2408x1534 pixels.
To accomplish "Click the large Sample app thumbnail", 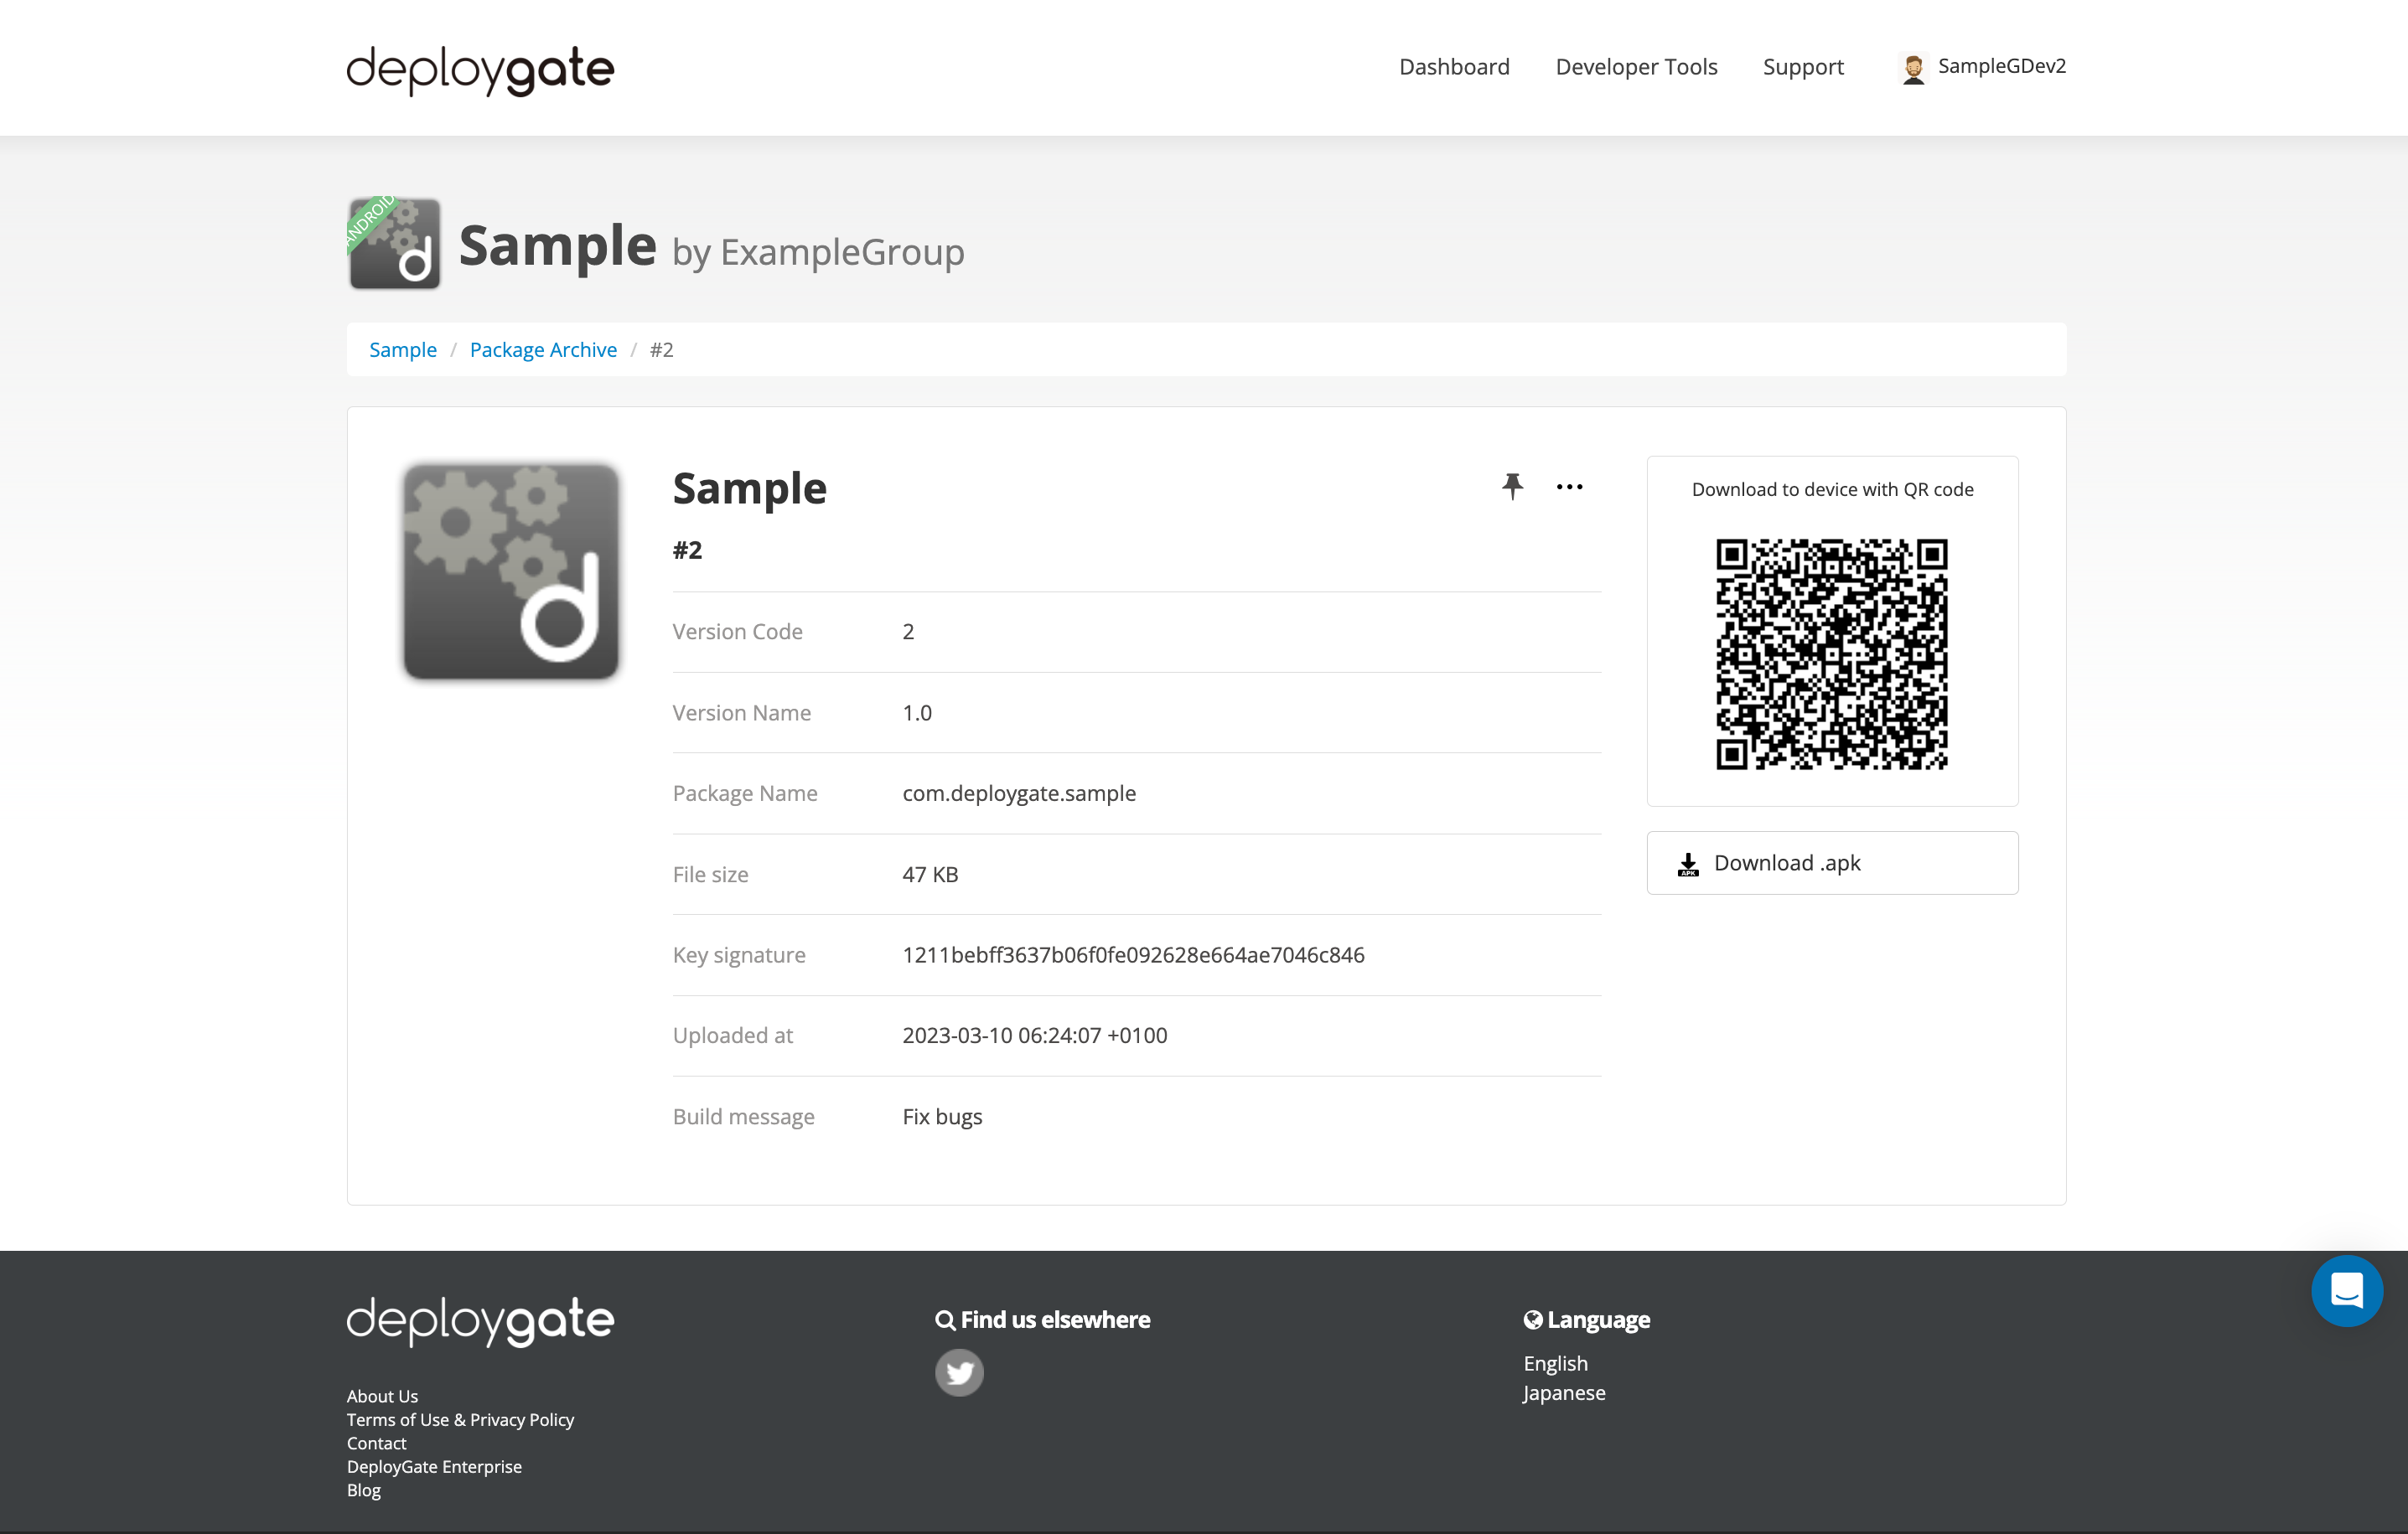I will tap(511, 571).
